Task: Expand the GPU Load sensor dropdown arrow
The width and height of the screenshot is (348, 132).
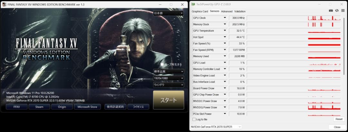Action: [x=225, y=63]
